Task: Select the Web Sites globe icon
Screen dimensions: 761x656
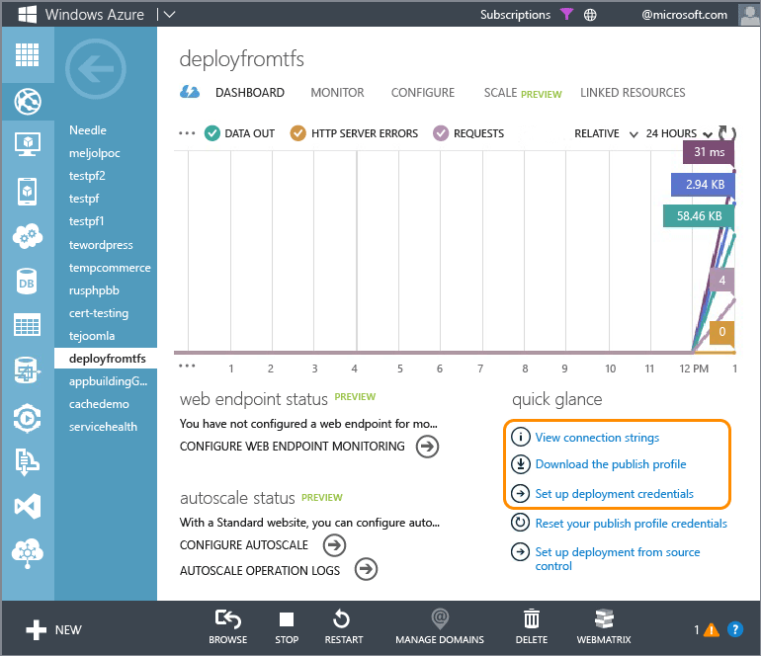Action: click(x=28, y=102)
